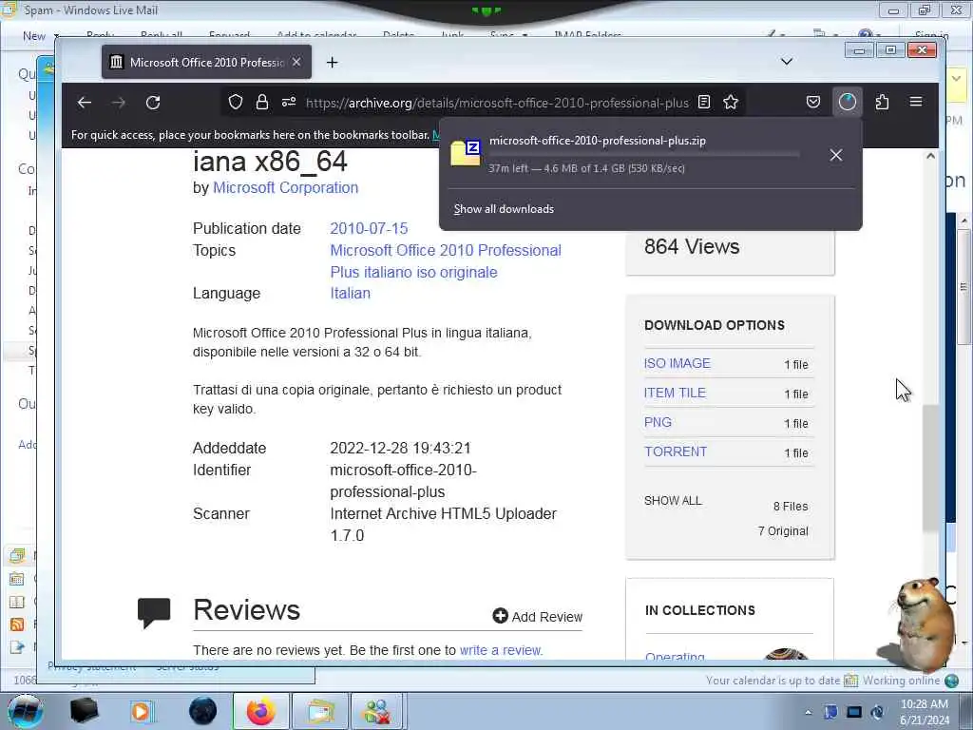The height and width of the screenshot is (730, 973).
Task: Cancel the zip download with X
Action: (x=836, y=155)
